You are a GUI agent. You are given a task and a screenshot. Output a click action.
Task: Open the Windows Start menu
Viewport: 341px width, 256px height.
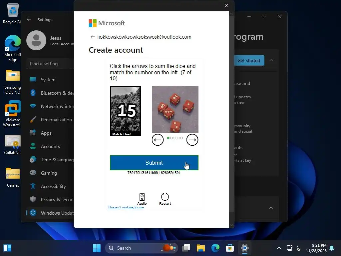pyautogui.click(x=97, y=248)
